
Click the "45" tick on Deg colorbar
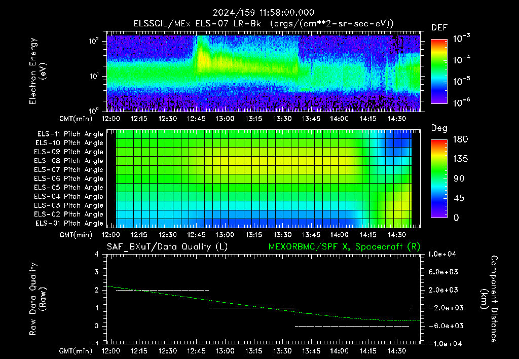[459, 198]
